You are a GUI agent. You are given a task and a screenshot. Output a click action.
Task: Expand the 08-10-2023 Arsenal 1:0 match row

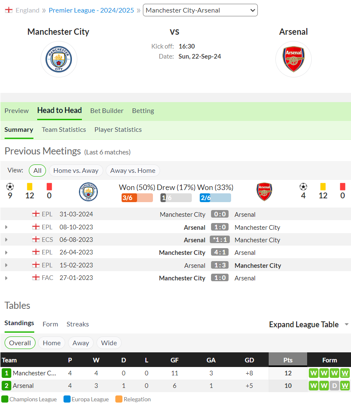point(6,227)
